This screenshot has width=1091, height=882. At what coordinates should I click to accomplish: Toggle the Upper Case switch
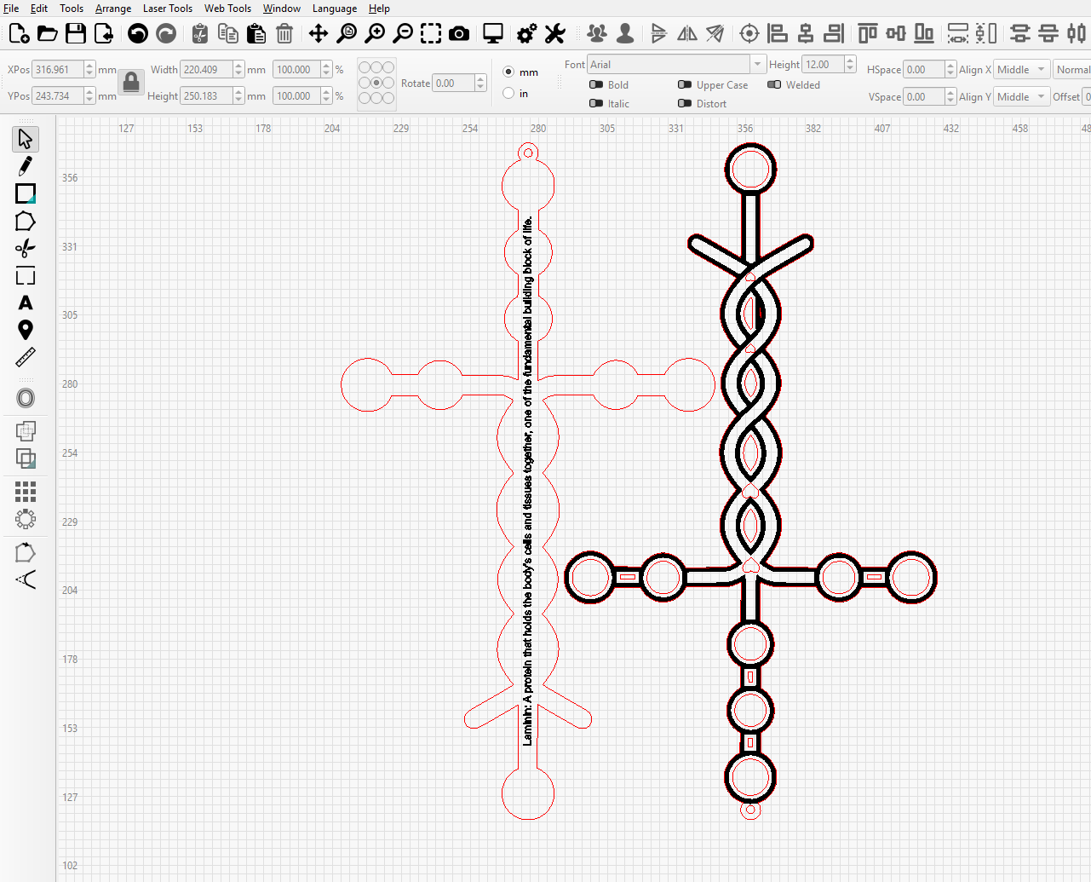click(685, 84)
